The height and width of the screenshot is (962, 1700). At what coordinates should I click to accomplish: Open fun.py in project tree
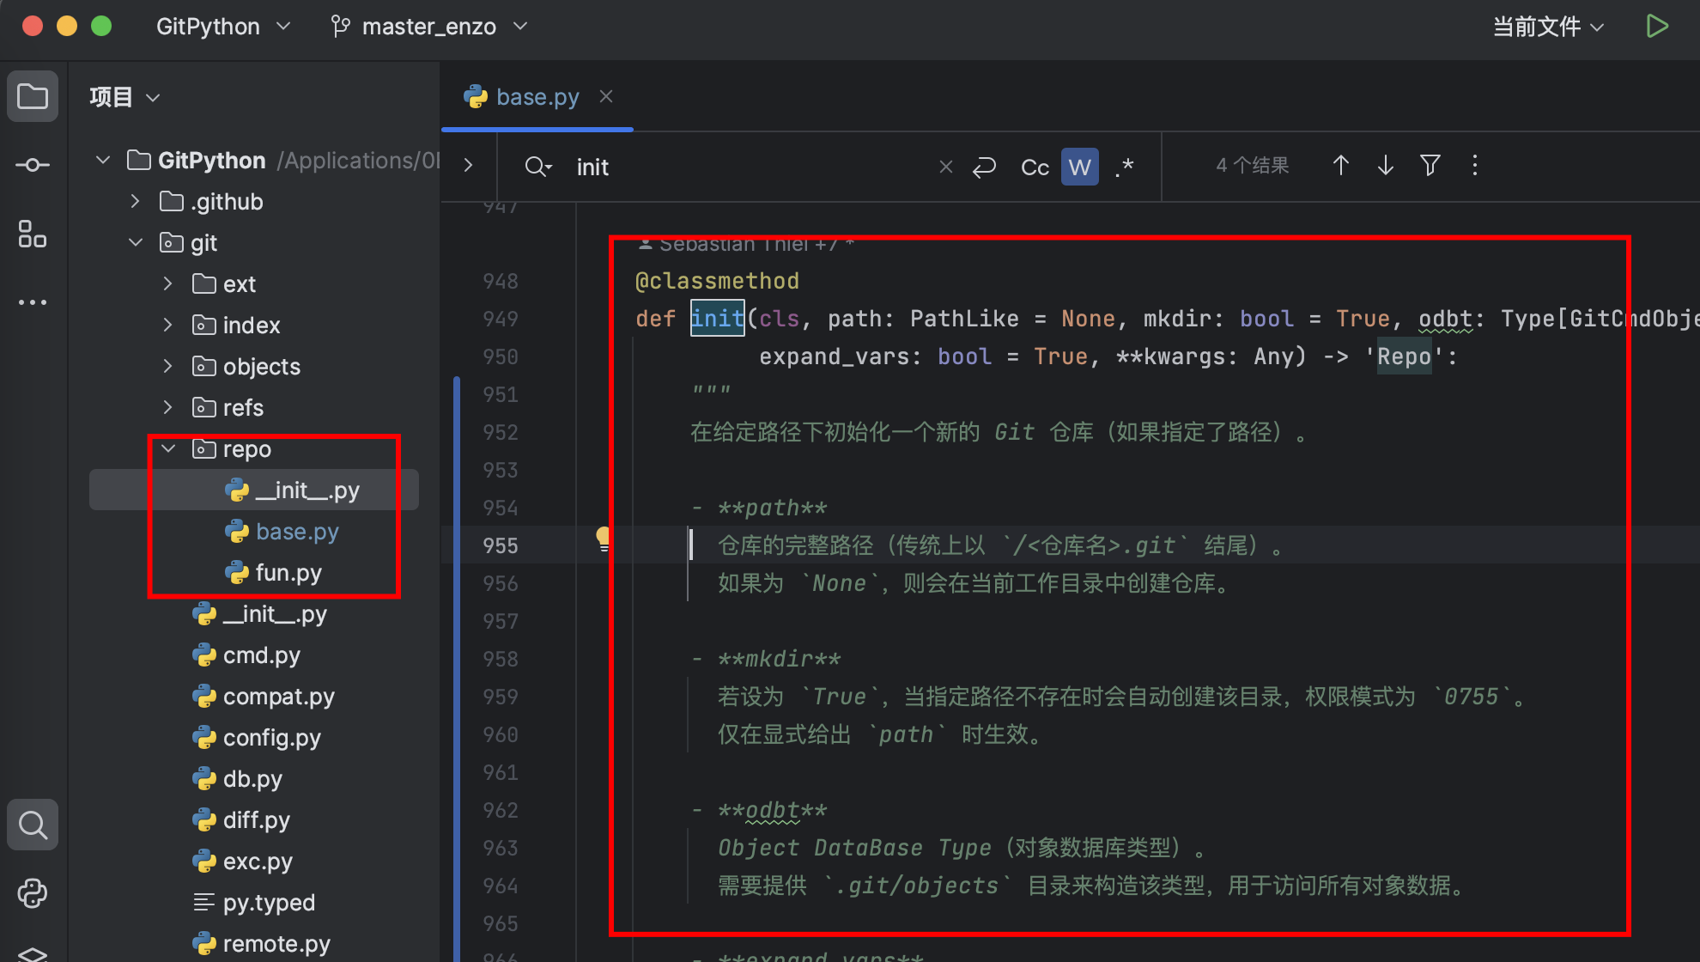click(273, 573)
